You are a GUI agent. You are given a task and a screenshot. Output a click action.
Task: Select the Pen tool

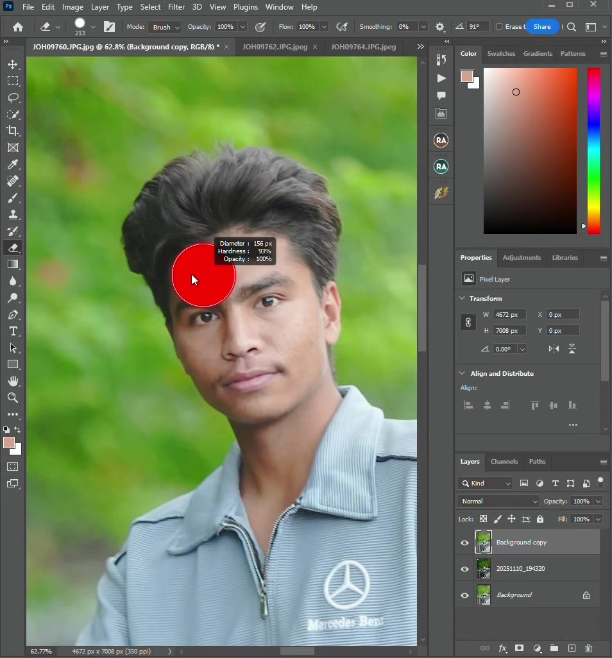(x=13, y=315)
